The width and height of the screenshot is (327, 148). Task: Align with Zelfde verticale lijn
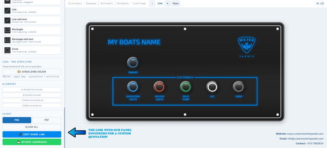pos(32,106)
